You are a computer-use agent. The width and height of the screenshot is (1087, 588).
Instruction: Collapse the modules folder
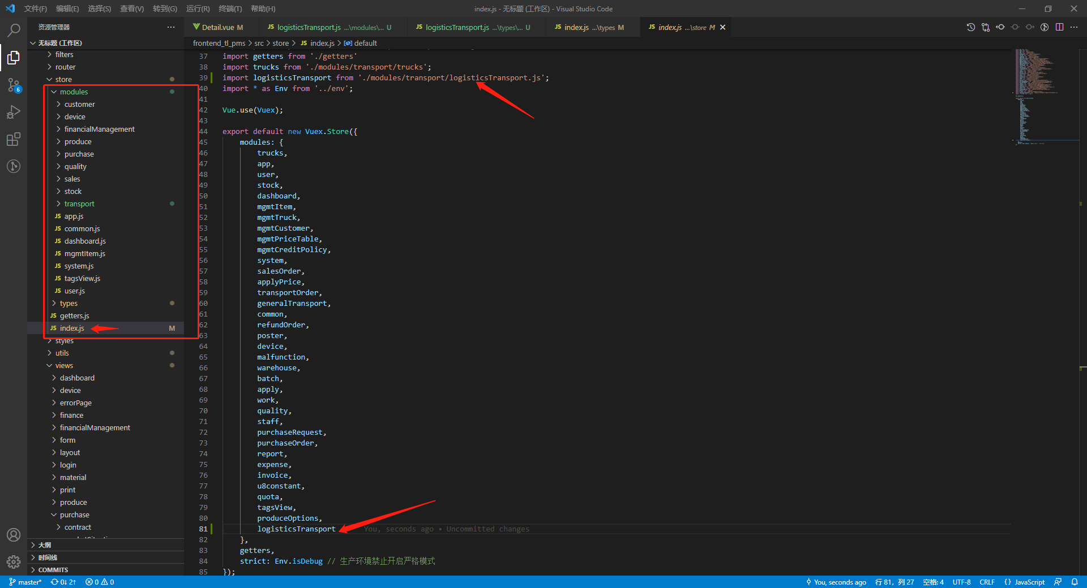click(74, 92)
